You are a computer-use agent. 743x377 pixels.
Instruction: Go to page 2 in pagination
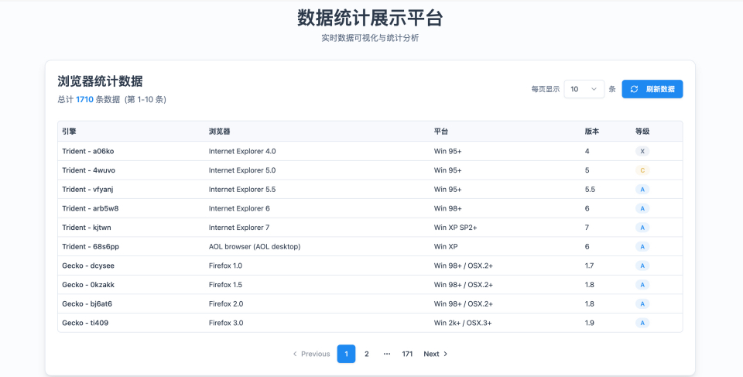click(367, 354)
